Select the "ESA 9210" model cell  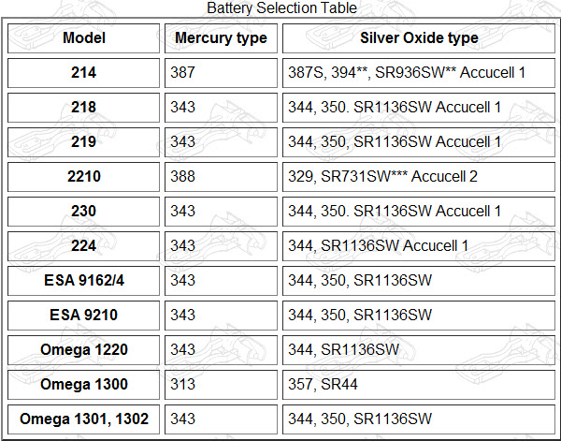tap(84, 316)
